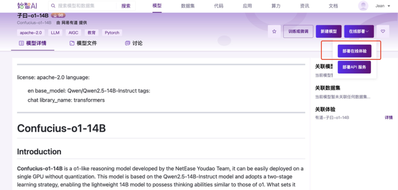Open the 应用 nav item
Viewport: 398px width, 190px height.
click(x=247, y=6)
